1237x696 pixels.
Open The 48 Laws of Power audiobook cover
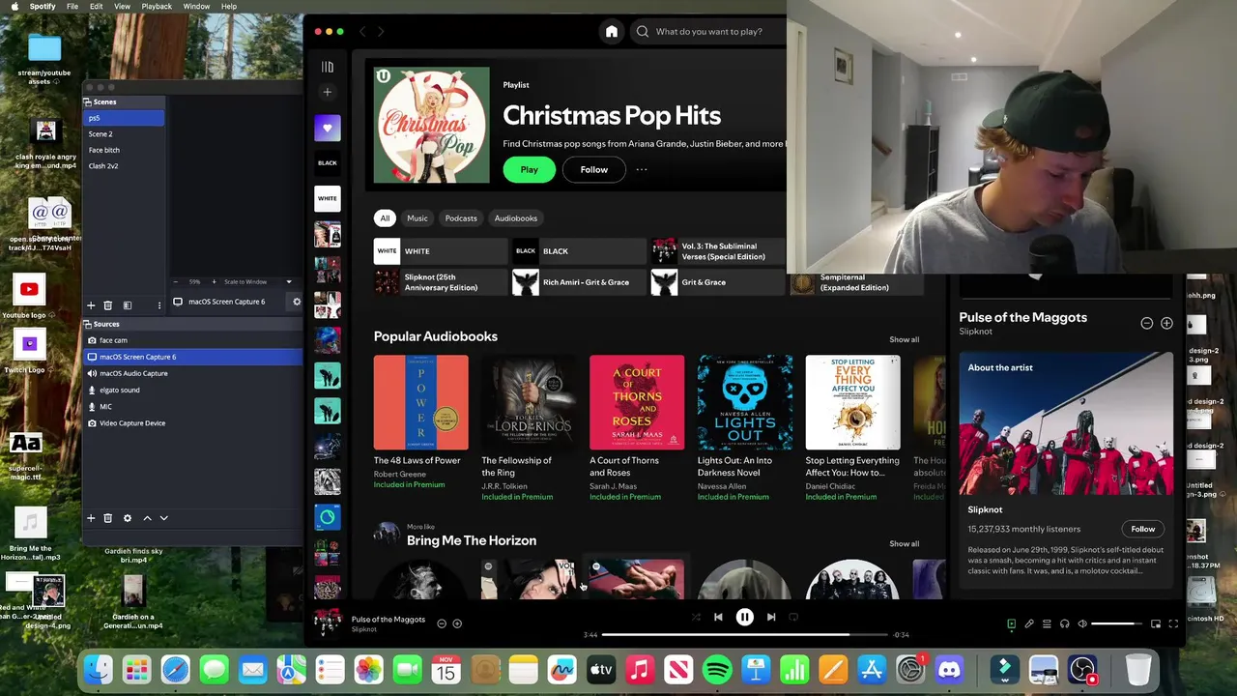pos(421,402)
